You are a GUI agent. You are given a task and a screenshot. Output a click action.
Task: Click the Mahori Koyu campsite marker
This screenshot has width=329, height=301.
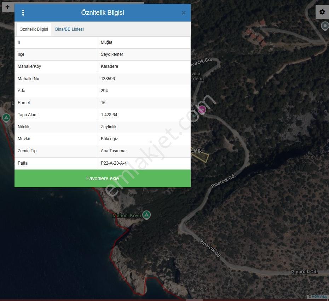click(146, 215)
